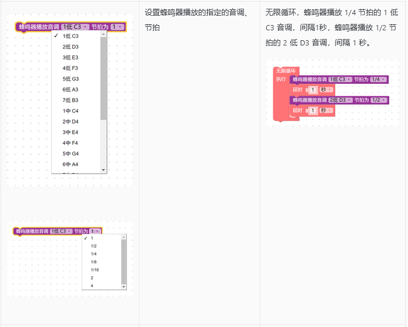This screenshot has height=327, width=408.
Task: Open 1/2 beat dropdown in loop example
Action: (x=379, y=100)
